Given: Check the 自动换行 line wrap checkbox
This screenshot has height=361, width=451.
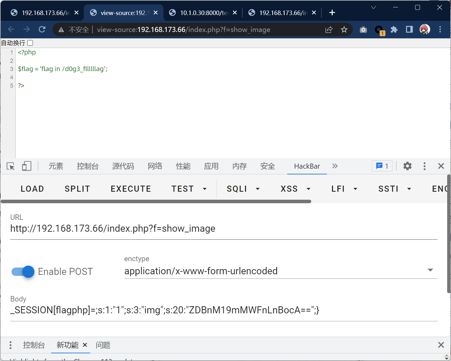Looking at the screenshot, I should 30,43.
